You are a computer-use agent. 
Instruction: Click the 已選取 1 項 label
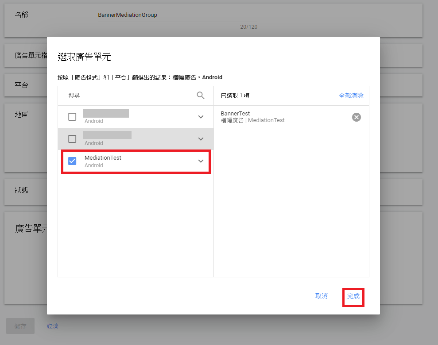235,96
